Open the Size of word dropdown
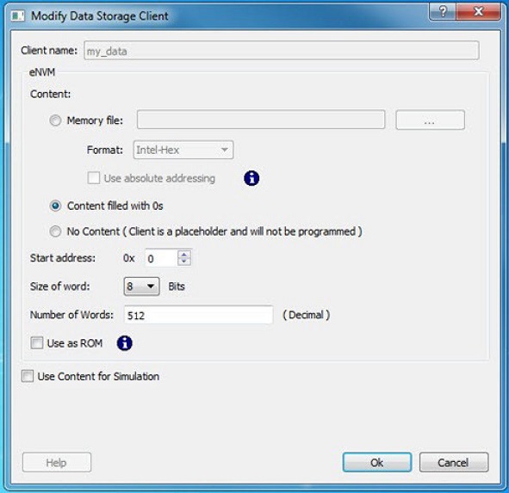 click(x=141, y=287)
